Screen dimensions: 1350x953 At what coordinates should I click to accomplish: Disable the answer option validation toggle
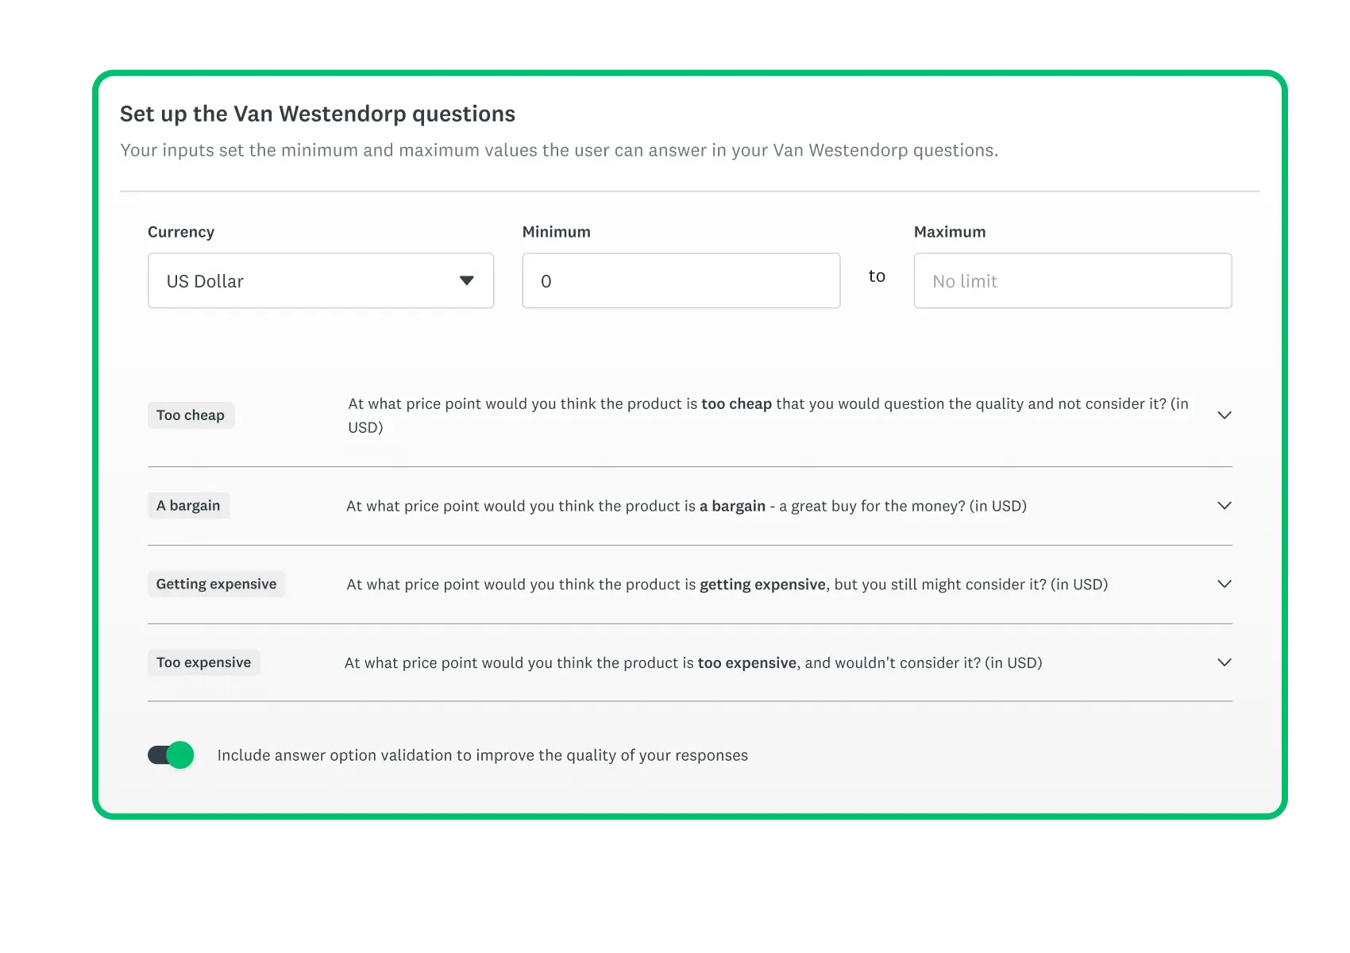pos(171,755)
